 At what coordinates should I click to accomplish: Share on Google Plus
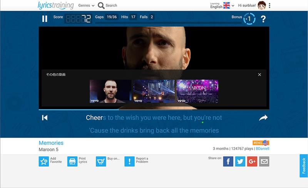[252, 162]
